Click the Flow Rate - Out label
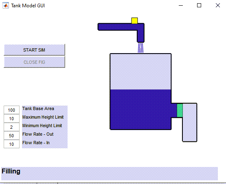The height and width of the screenshot is (184, 226). coord(38,134)
